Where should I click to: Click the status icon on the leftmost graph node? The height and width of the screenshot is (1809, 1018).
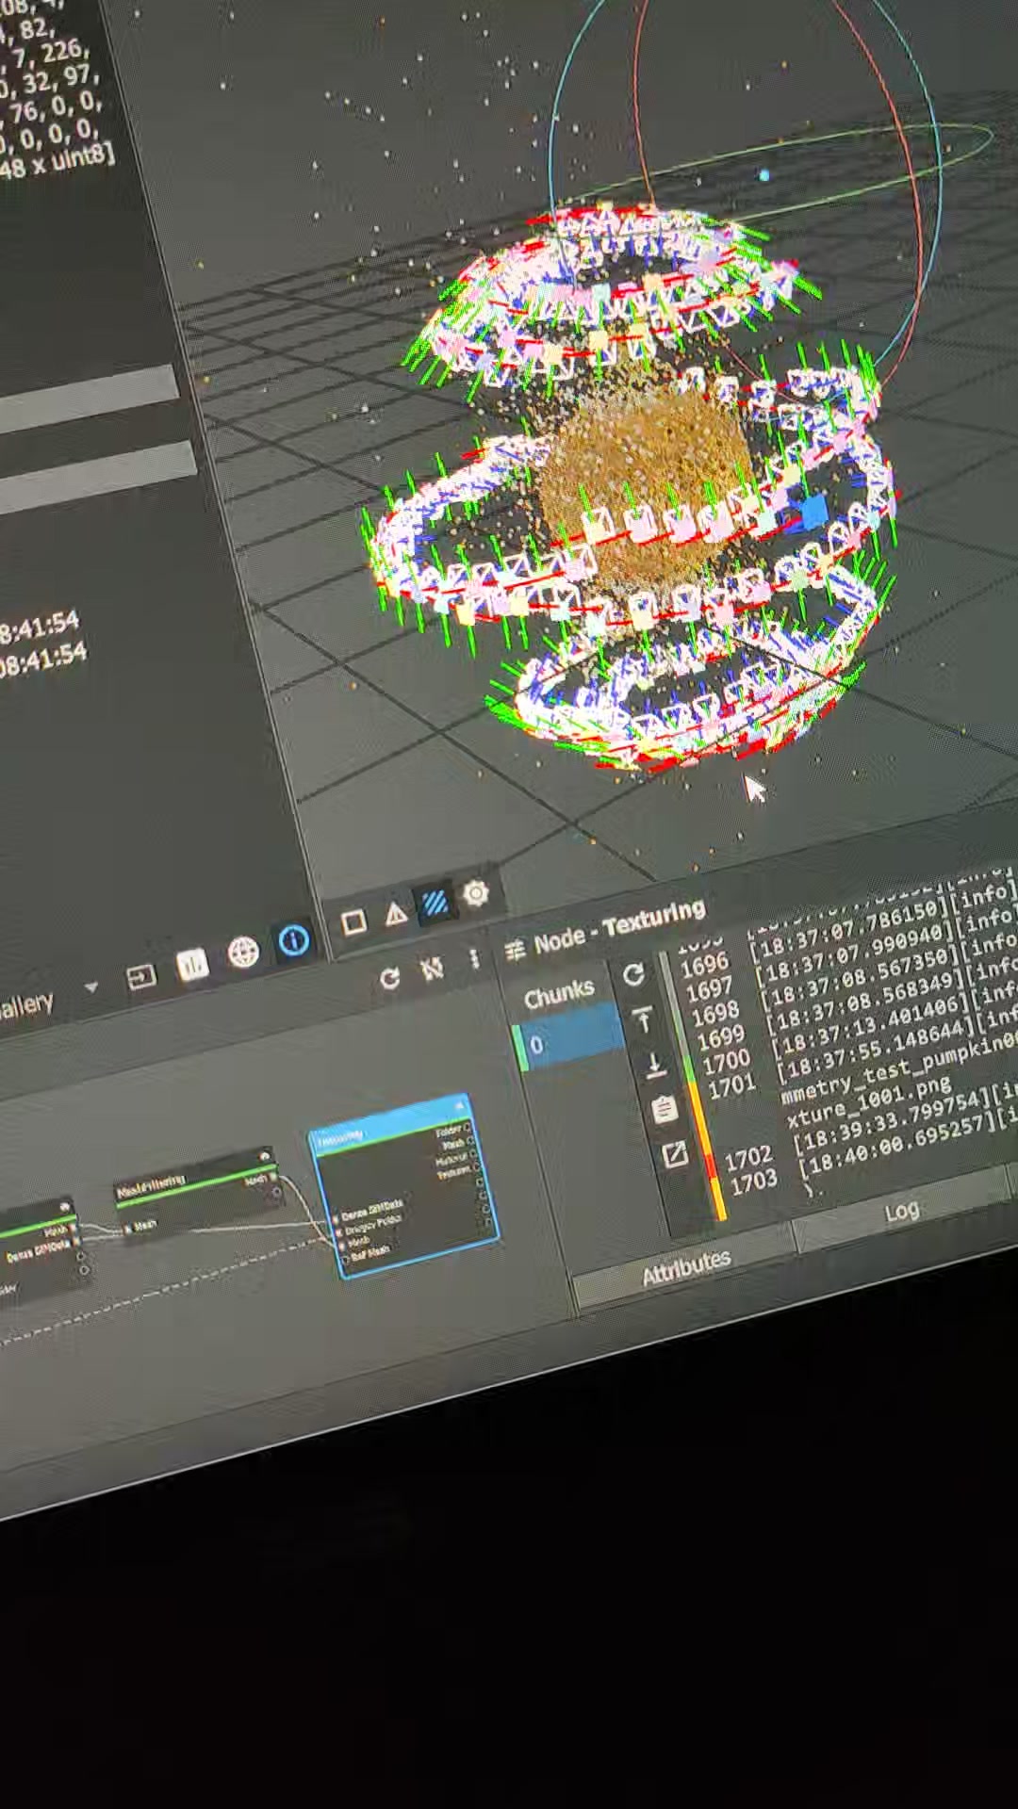[x=65, y=1207]
